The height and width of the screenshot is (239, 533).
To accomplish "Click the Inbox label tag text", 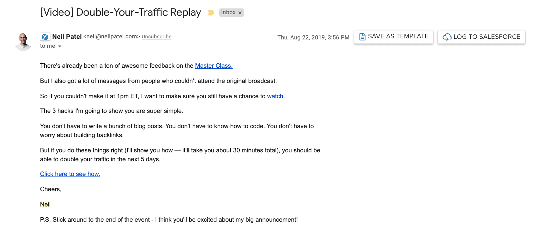I will pos(228,12).
